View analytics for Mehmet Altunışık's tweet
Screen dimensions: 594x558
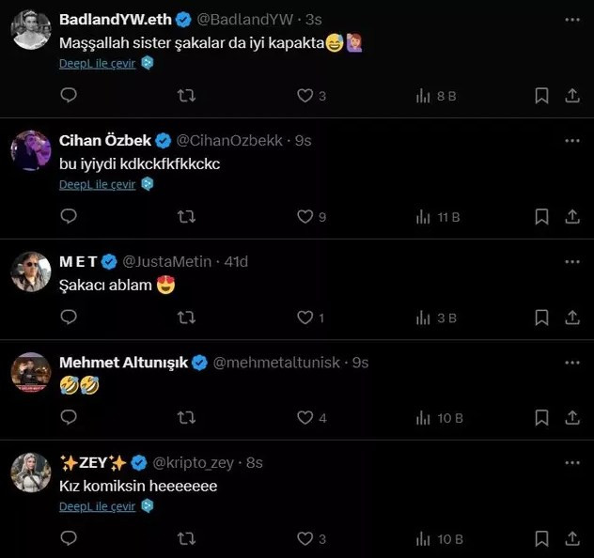439,418
